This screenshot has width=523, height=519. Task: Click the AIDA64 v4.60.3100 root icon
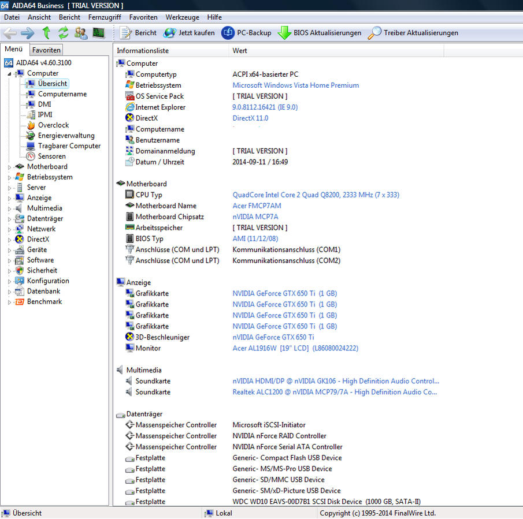click(x=9, y=62)
